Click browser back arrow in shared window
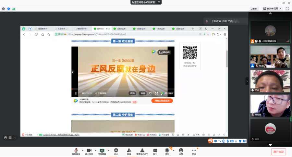The width and height of the screenshot is (292, 157). coord(24,34)
